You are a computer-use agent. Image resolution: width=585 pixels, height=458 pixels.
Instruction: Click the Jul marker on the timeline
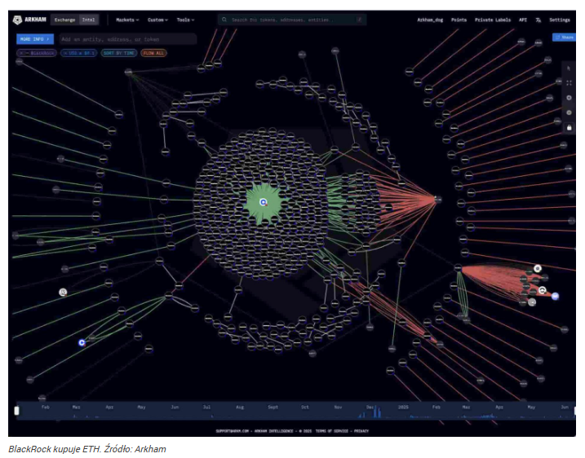tap(206, 407)
